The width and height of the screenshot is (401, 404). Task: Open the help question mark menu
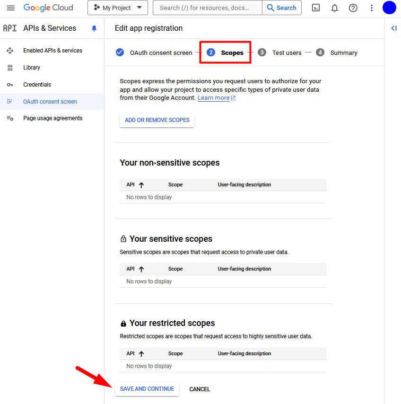click(x=353, y=8)
